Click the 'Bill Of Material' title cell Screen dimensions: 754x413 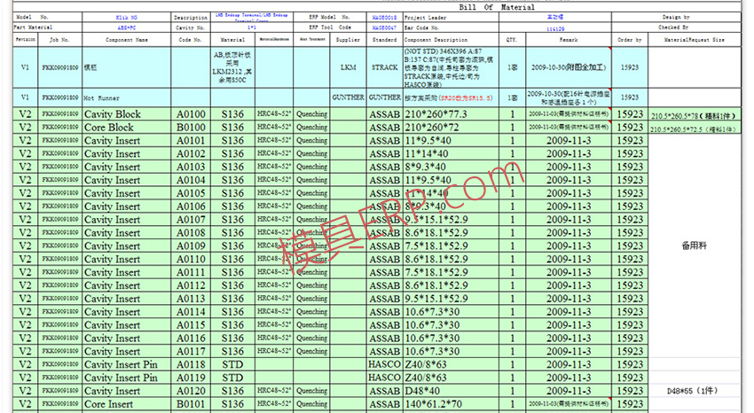(x=496, y=7)
